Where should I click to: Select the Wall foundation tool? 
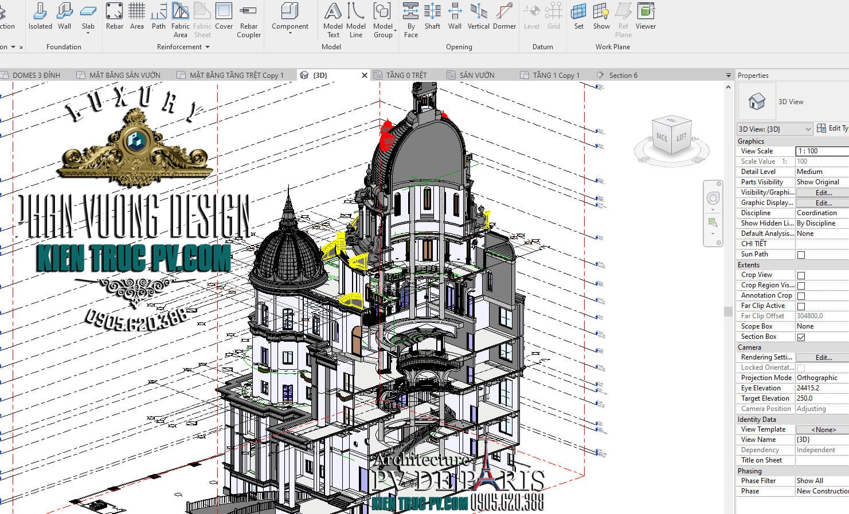click(65, 17)
